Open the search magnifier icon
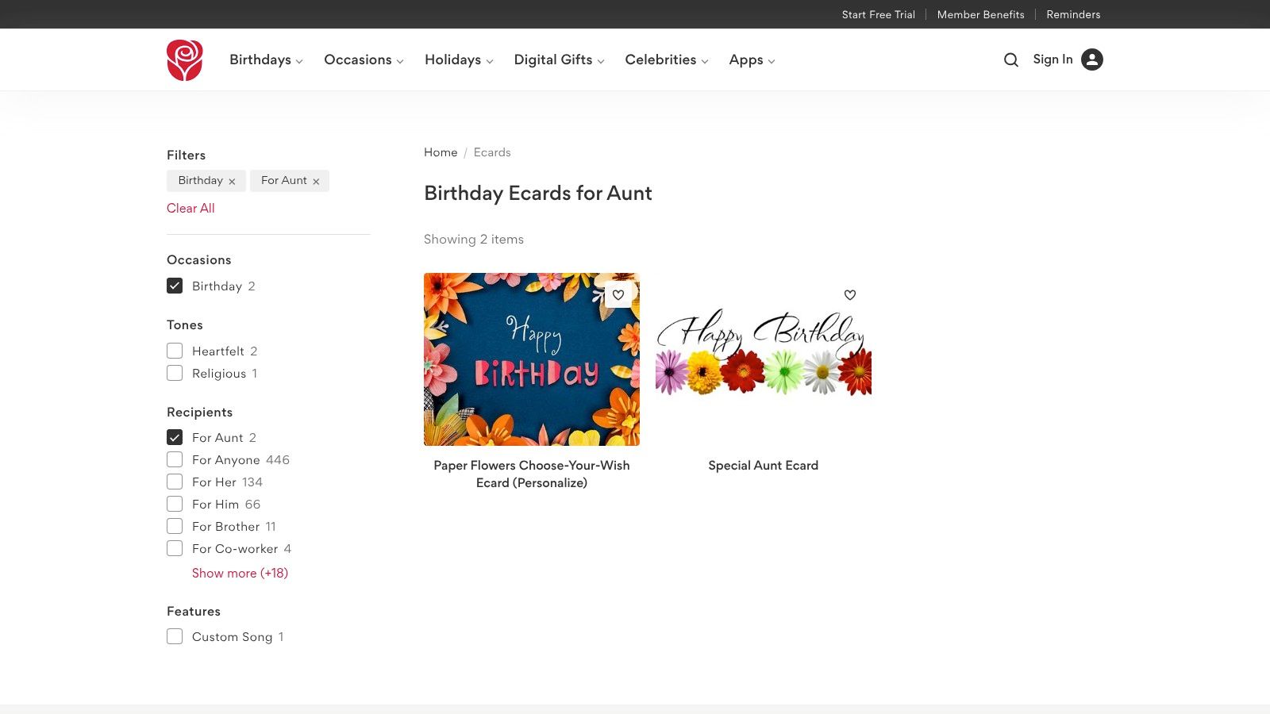 1010,59
